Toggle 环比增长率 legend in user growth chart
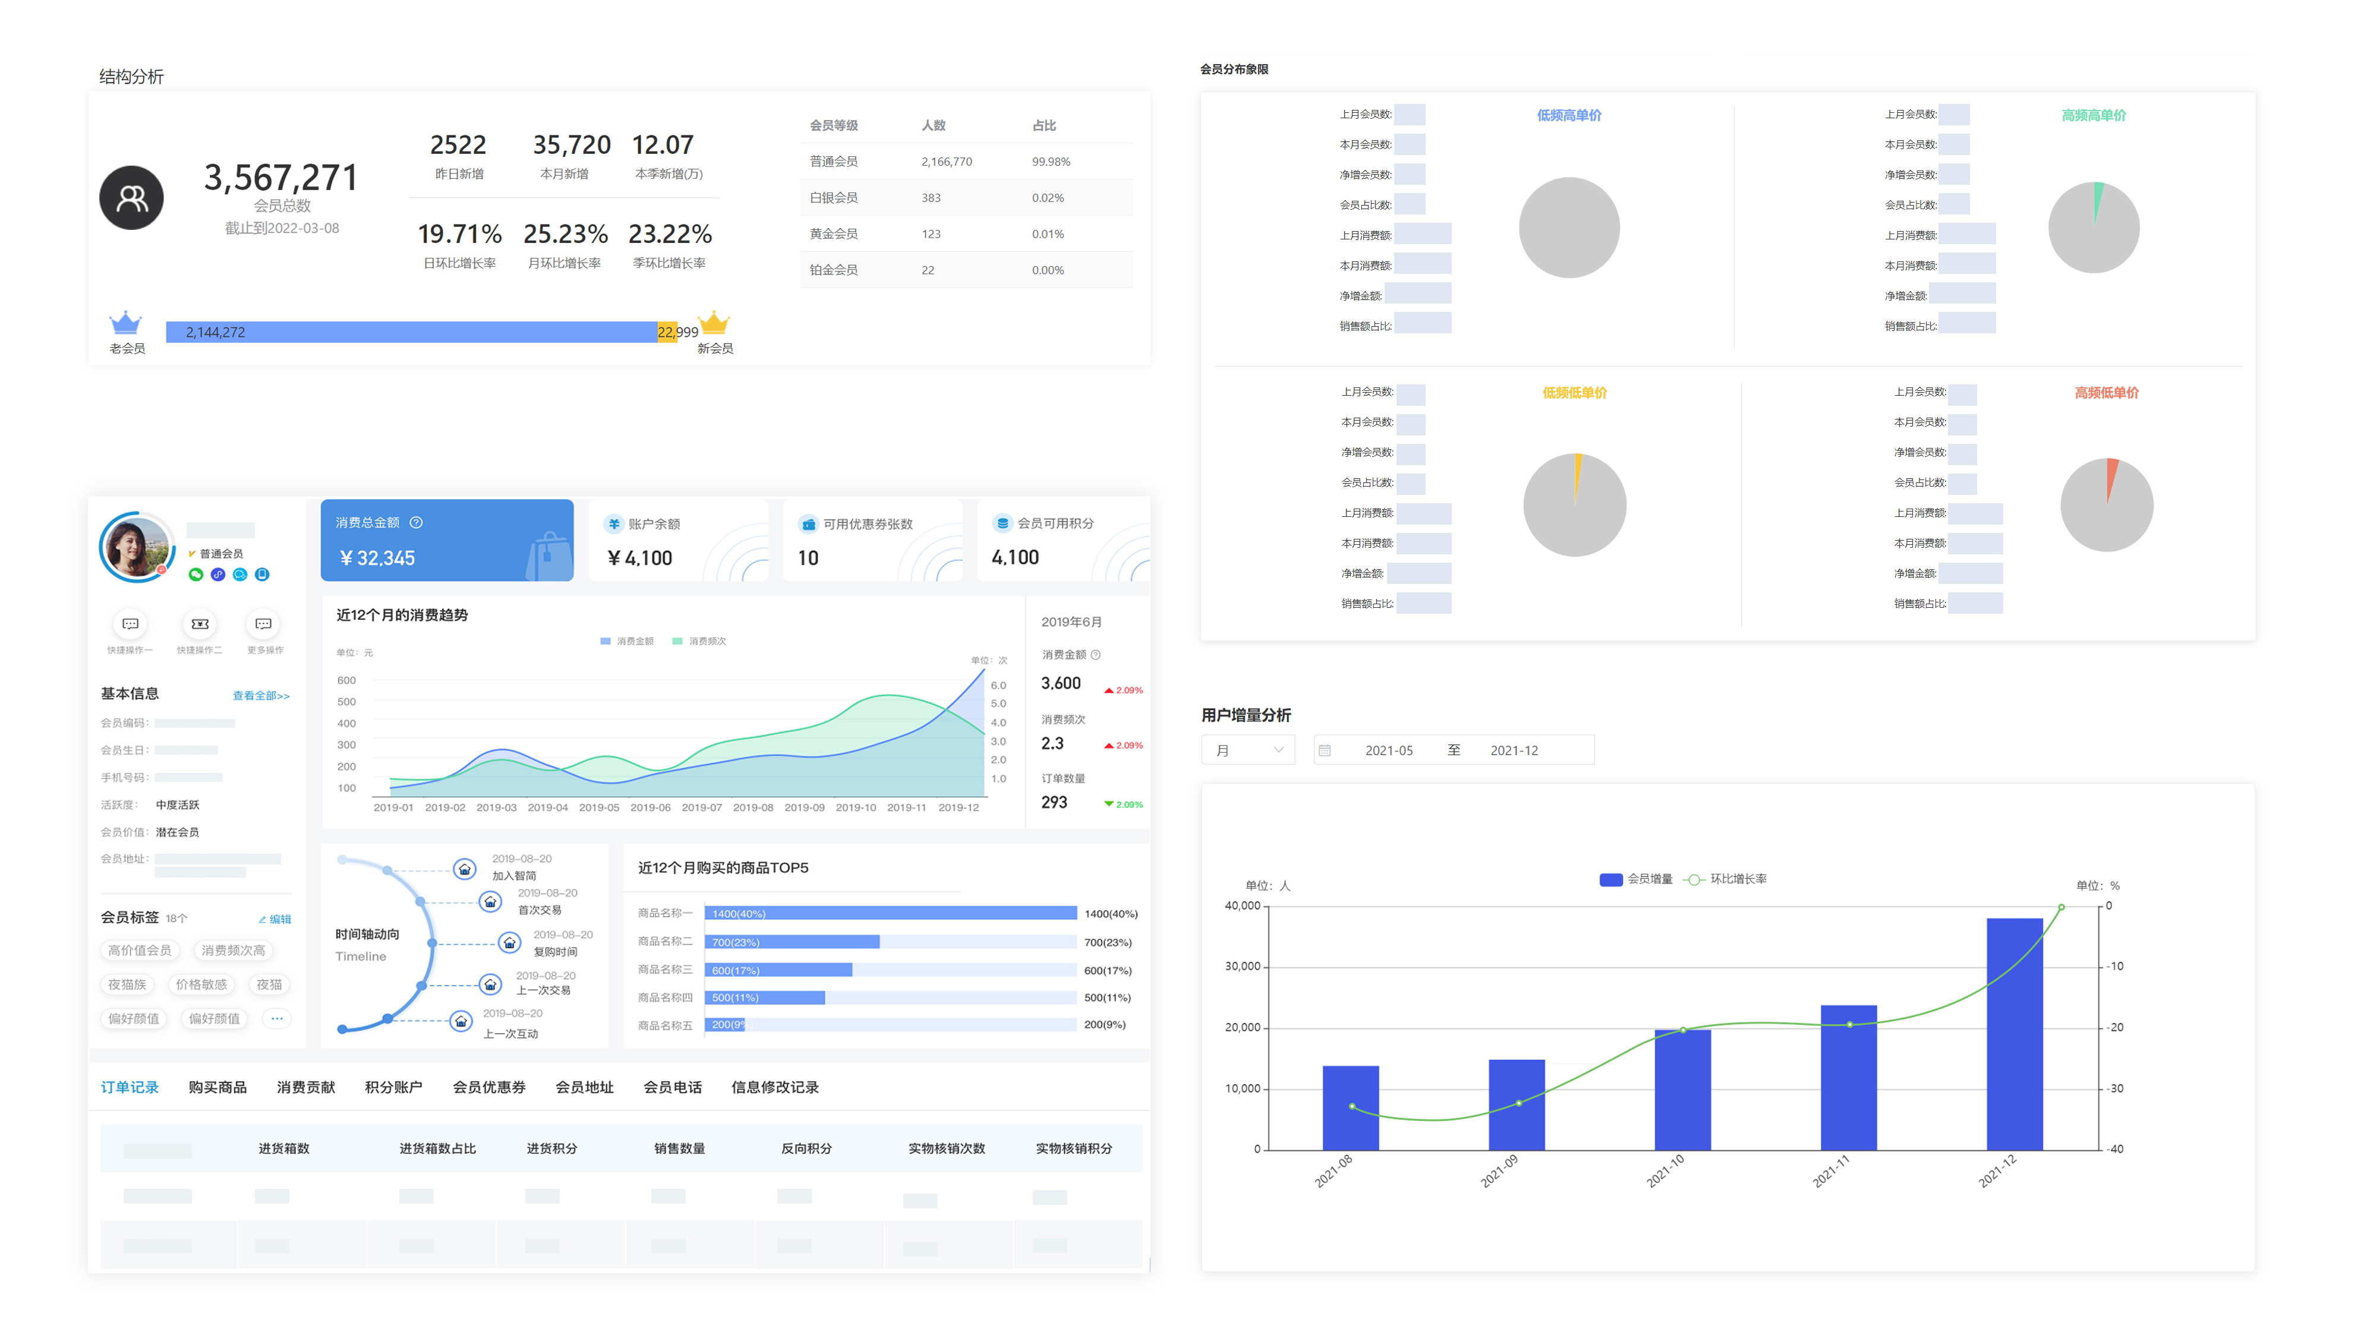Viewport: 2377px width, 1332px height. pyautogui.click(x=1725, y=879)
